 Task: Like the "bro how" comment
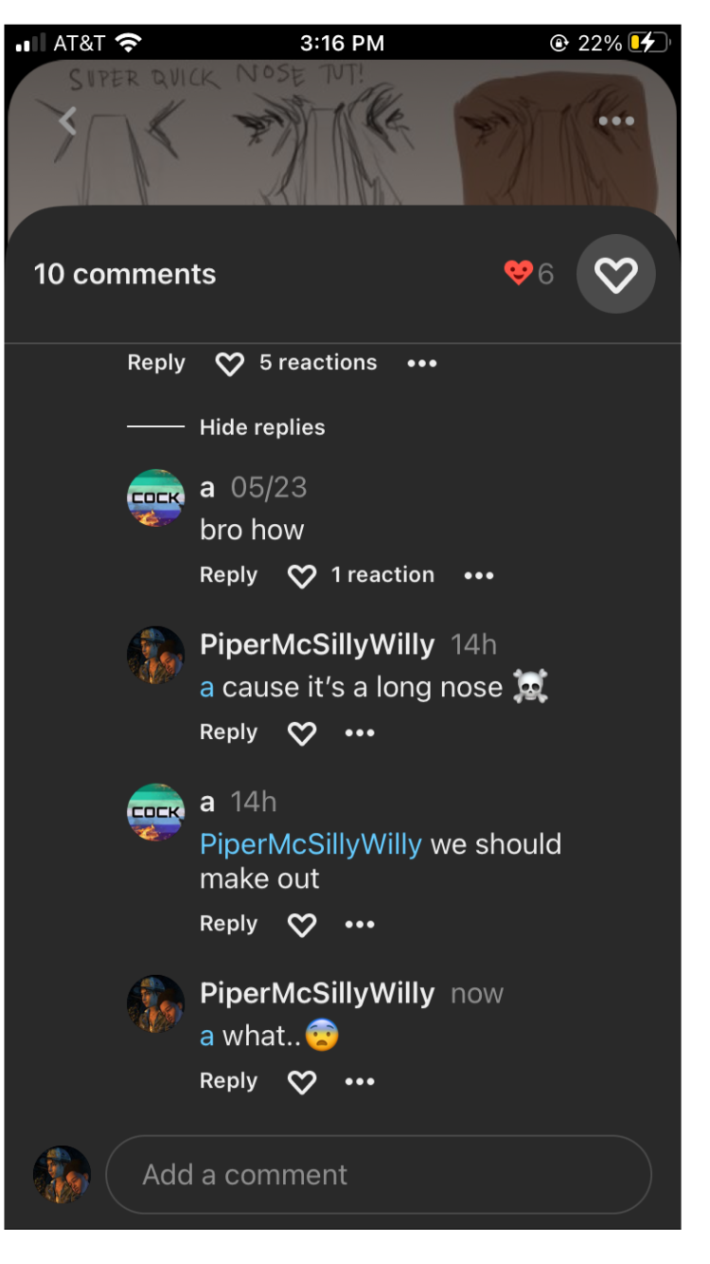click(301, 576)
